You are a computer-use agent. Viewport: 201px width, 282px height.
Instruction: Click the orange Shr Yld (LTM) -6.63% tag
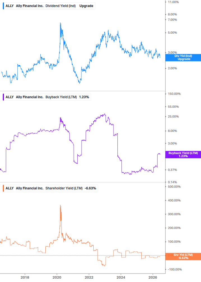click(183, 256)
